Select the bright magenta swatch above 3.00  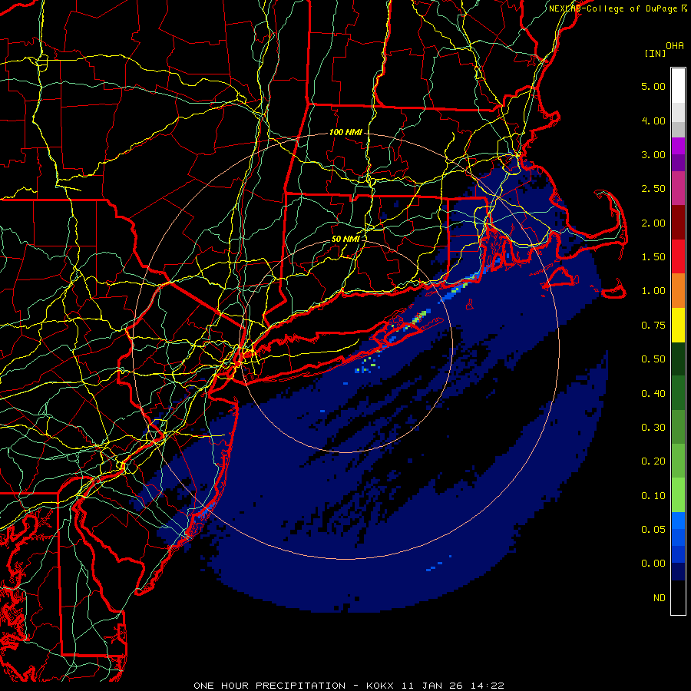click(678, 146)
